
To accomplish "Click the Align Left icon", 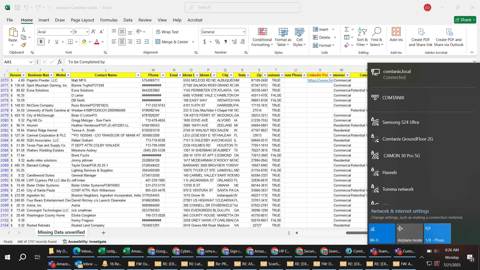I will pyautogui.click(x=114, y=42).
